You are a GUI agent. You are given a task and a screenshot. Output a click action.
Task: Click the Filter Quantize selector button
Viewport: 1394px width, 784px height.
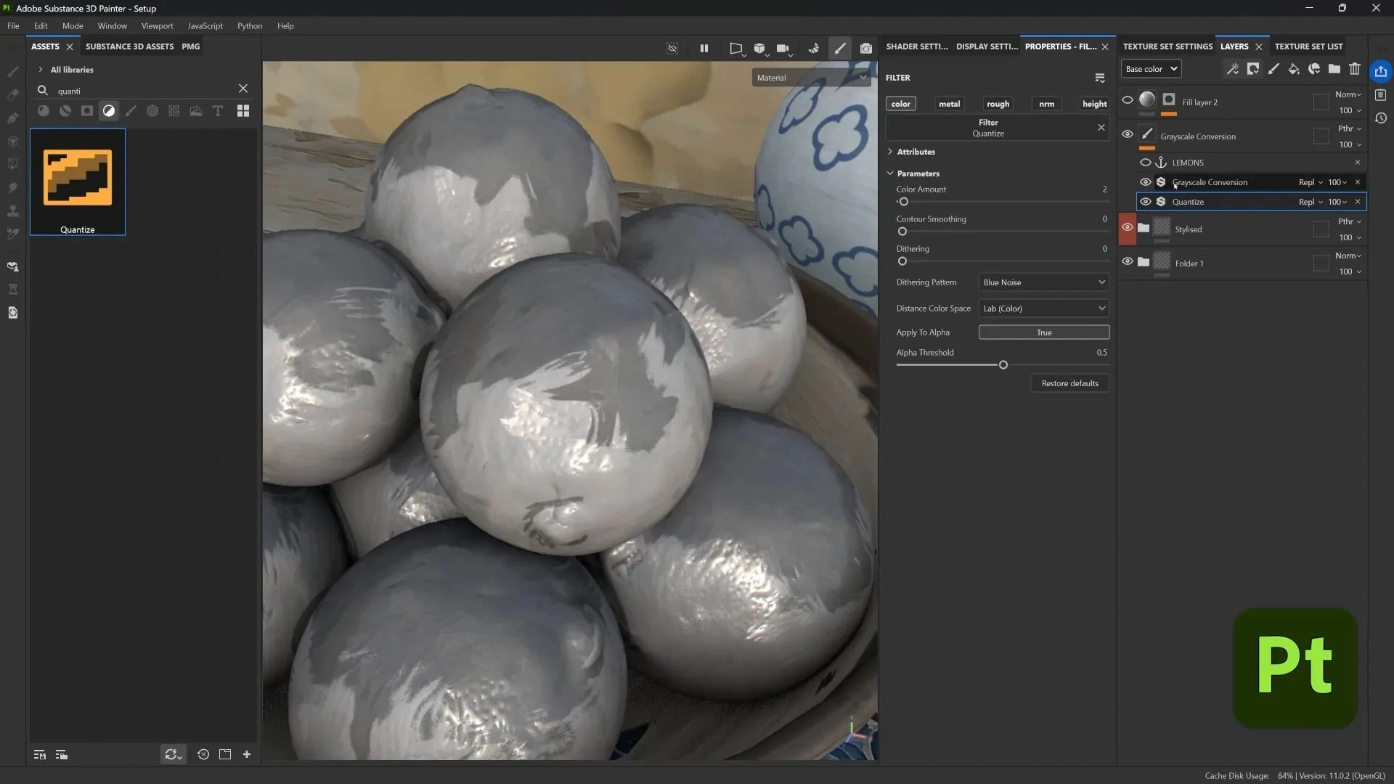pyautogui.click(x=989, y=128)
